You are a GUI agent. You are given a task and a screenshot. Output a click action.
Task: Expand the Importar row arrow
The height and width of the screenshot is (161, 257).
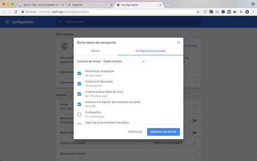point(195,83)
